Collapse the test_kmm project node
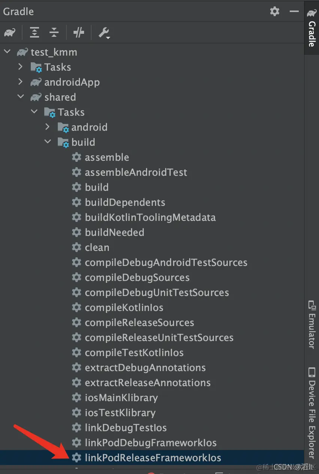The height and width of the screenshot is (474, 319). coord(7,52)
